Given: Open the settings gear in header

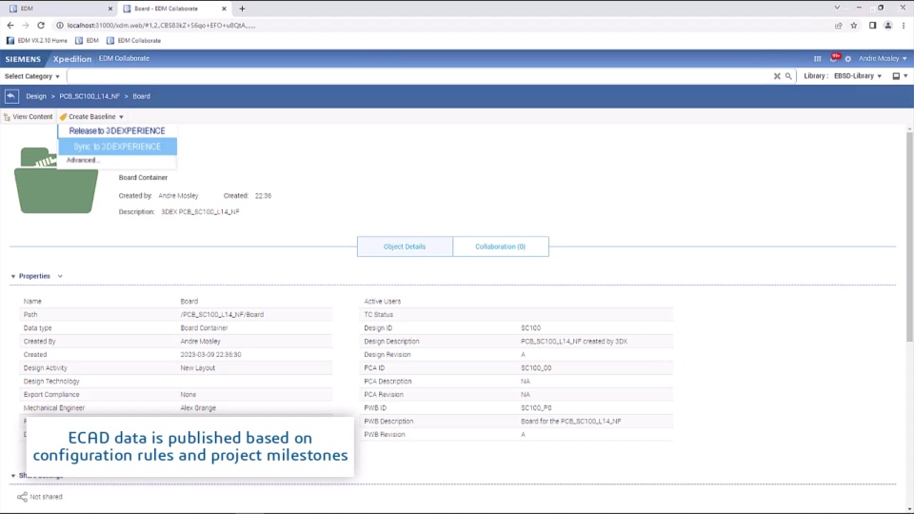Looking at the screenshot, I should (x=848, y=59).
